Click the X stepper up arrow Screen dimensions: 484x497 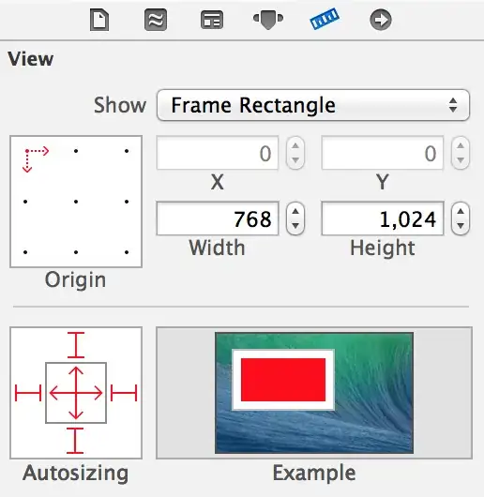point(295,146)
